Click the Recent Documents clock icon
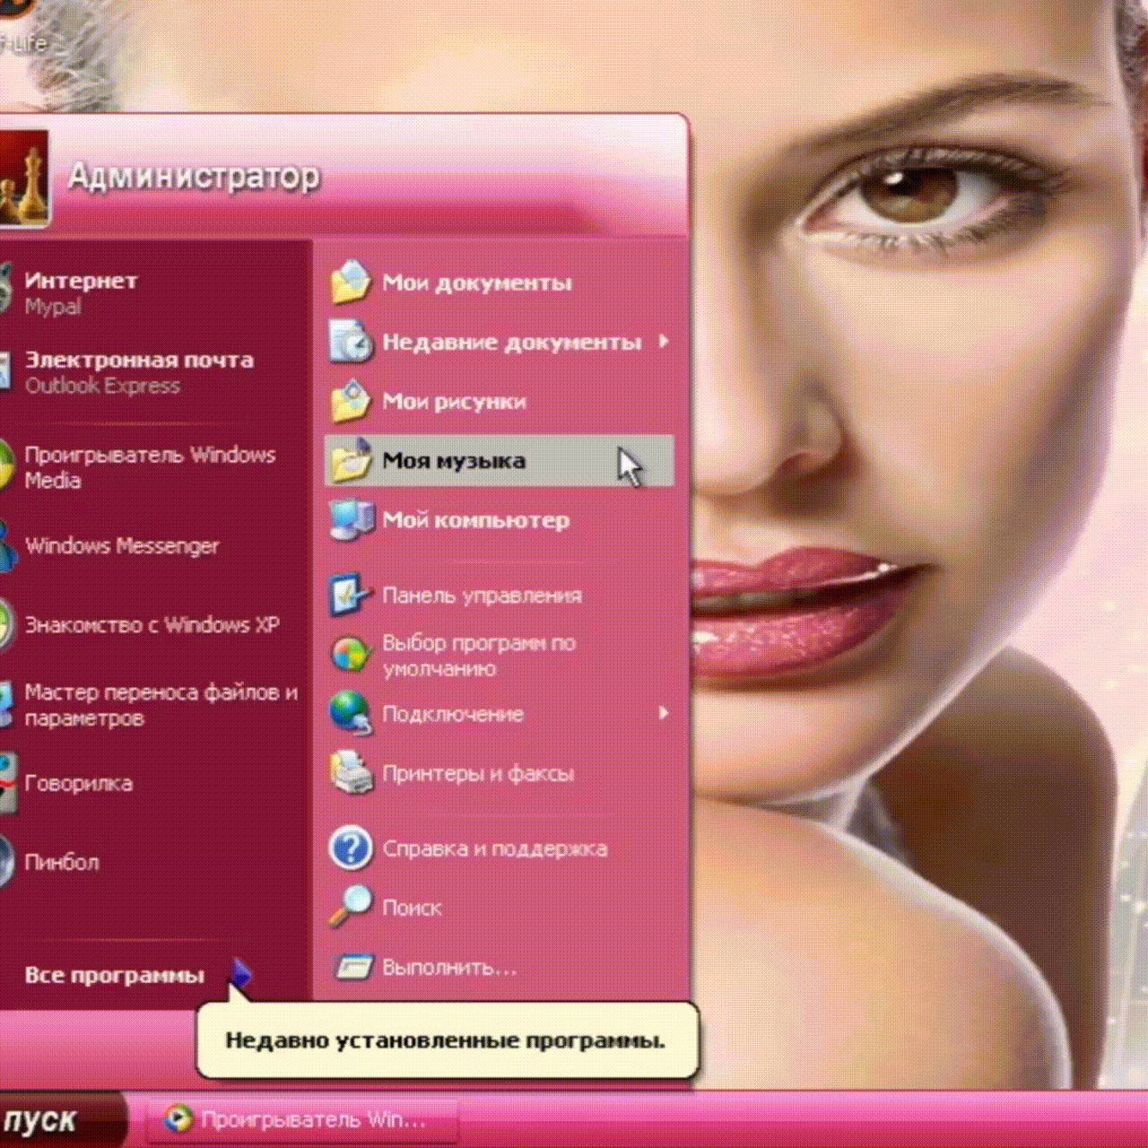The height and width of the screenshot is (1148, 1148). tap(351, 342)
